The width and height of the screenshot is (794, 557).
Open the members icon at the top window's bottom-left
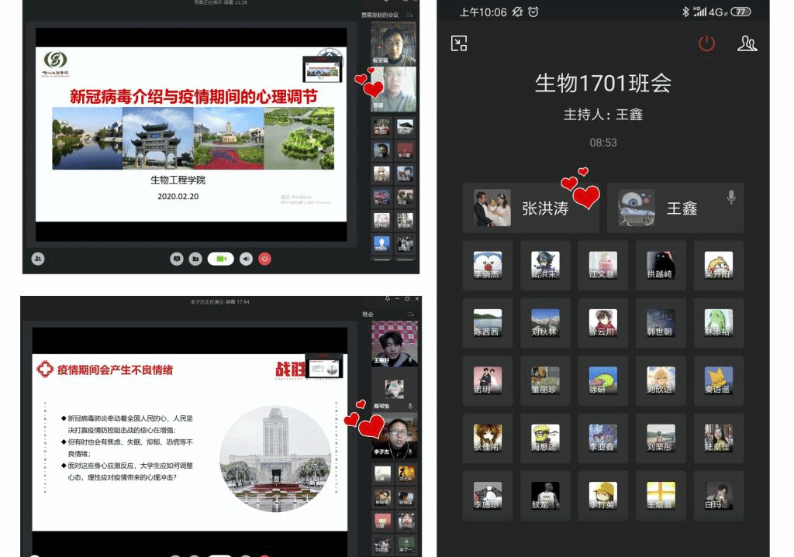37,259
